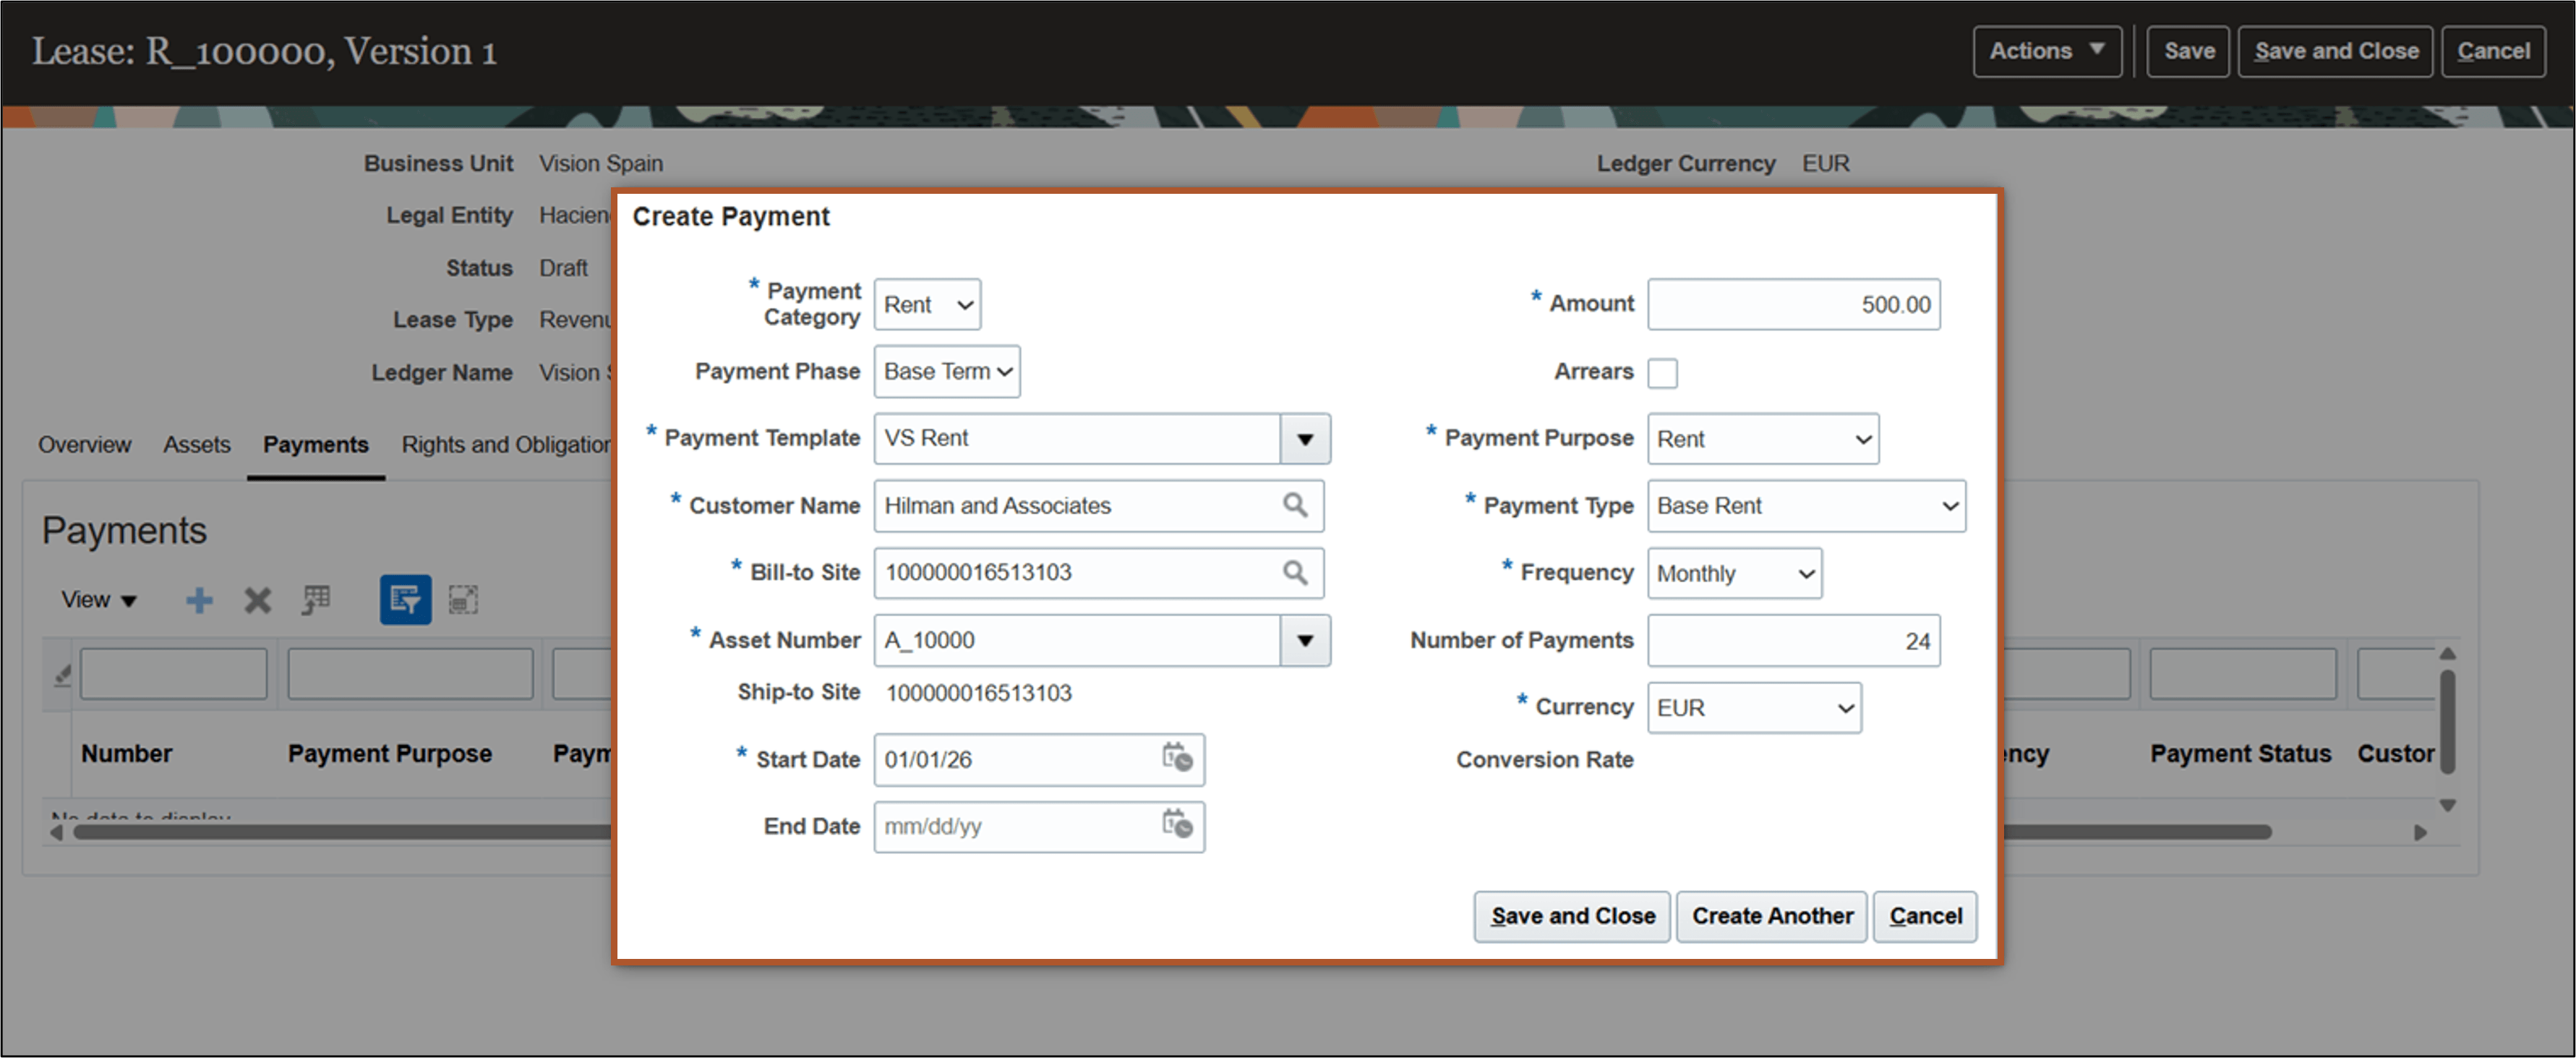The width and height of the screenshot is (2576, 1058).
Task: Toggle the Query By Example filter
Action: 405,600
